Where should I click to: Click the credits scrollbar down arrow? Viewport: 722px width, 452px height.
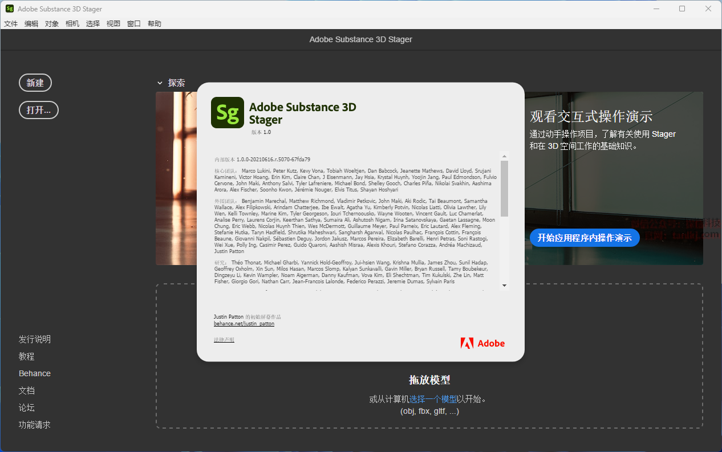504,285
